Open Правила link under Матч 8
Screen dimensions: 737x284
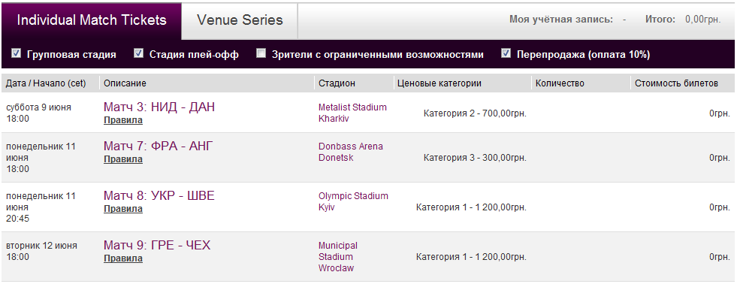click(123, 209)
